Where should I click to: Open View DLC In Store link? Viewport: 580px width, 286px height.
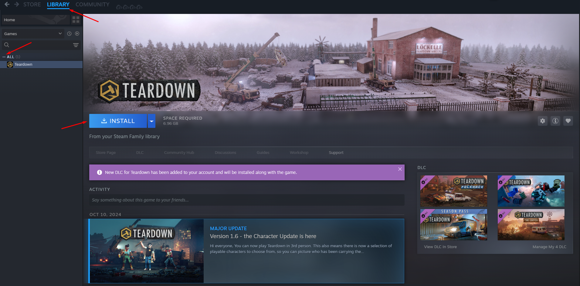click(x=440, y=247)
